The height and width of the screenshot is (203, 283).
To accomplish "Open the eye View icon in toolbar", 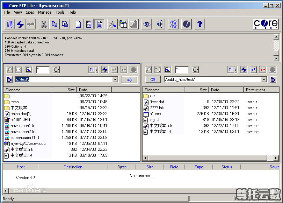I will coord(146,24).
